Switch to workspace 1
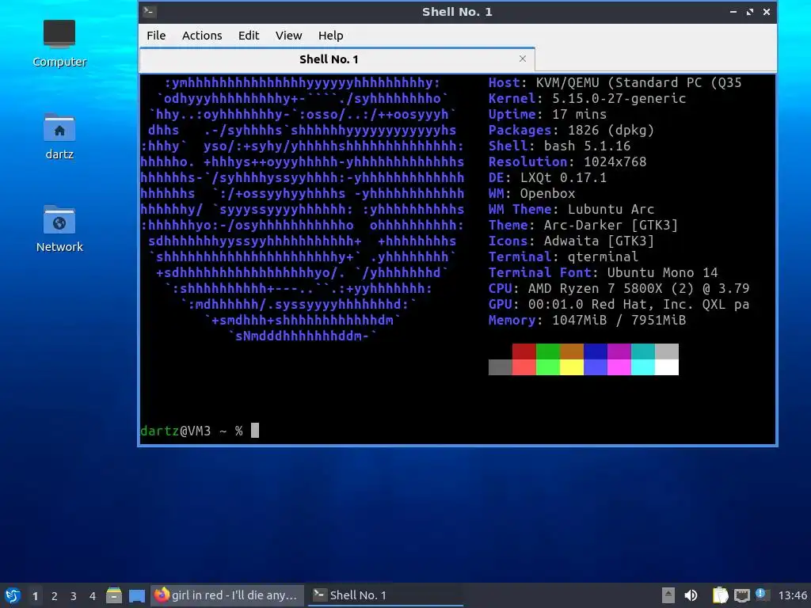Screen dimensions: 811x608 pos(35,596)
